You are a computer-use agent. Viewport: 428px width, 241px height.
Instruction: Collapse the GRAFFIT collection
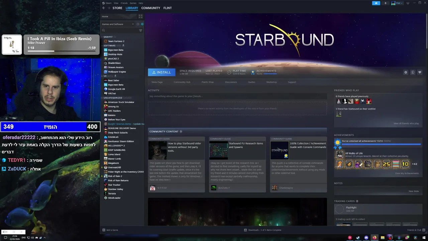pyautogui.click(x=102, y=37)
